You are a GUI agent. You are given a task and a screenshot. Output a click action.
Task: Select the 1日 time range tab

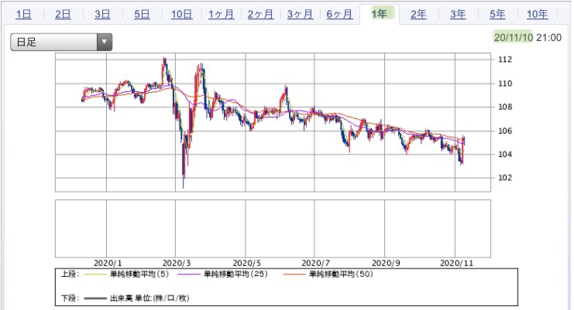point(23,14)
